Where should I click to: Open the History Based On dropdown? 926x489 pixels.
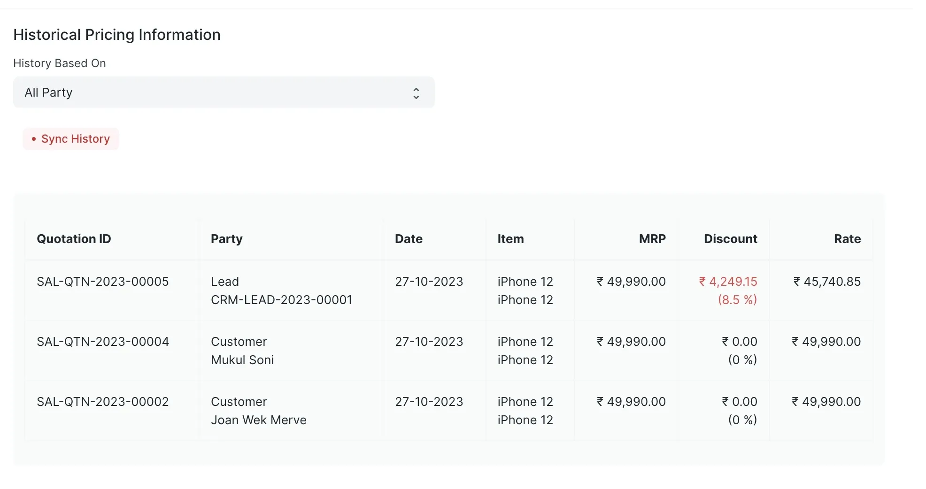(224, 92)
